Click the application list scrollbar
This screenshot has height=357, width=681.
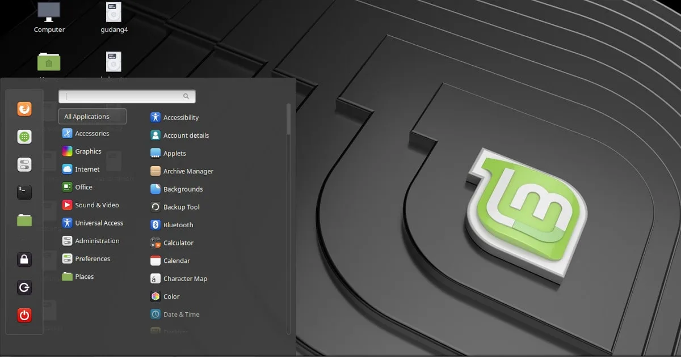[x=288, y=119]
